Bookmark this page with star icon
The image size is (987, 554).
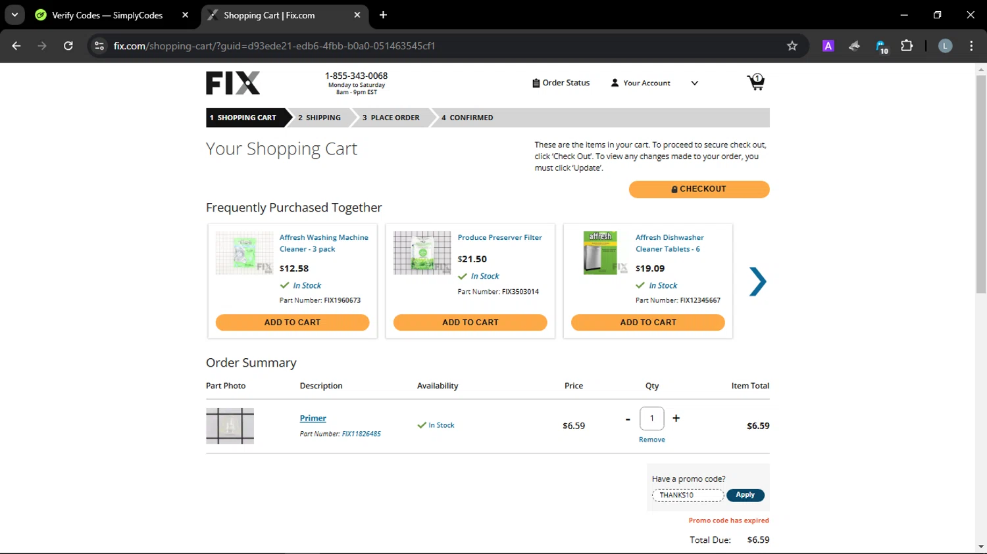tap(792, 46)
